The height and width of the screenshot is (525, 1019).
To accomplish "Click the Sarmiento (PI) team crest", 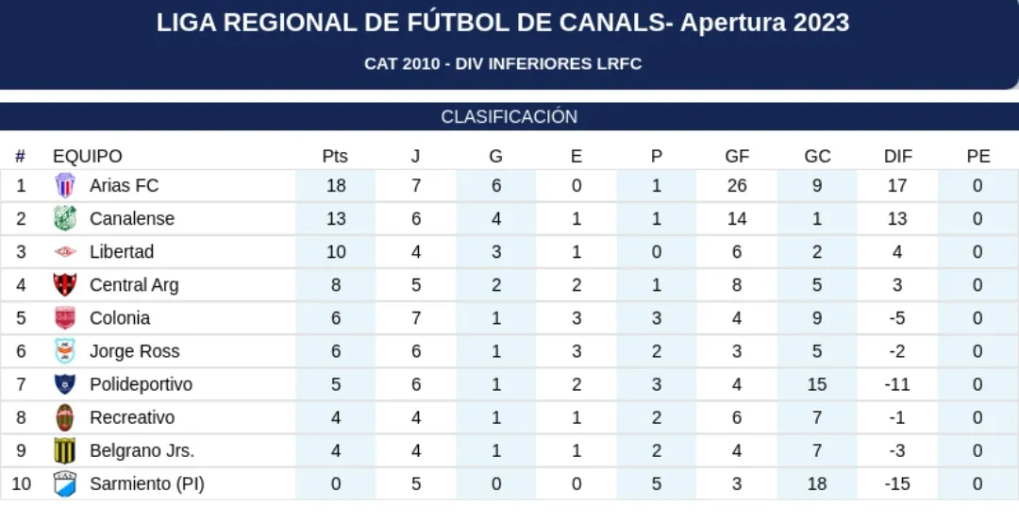I will click(x=64, y=484).
